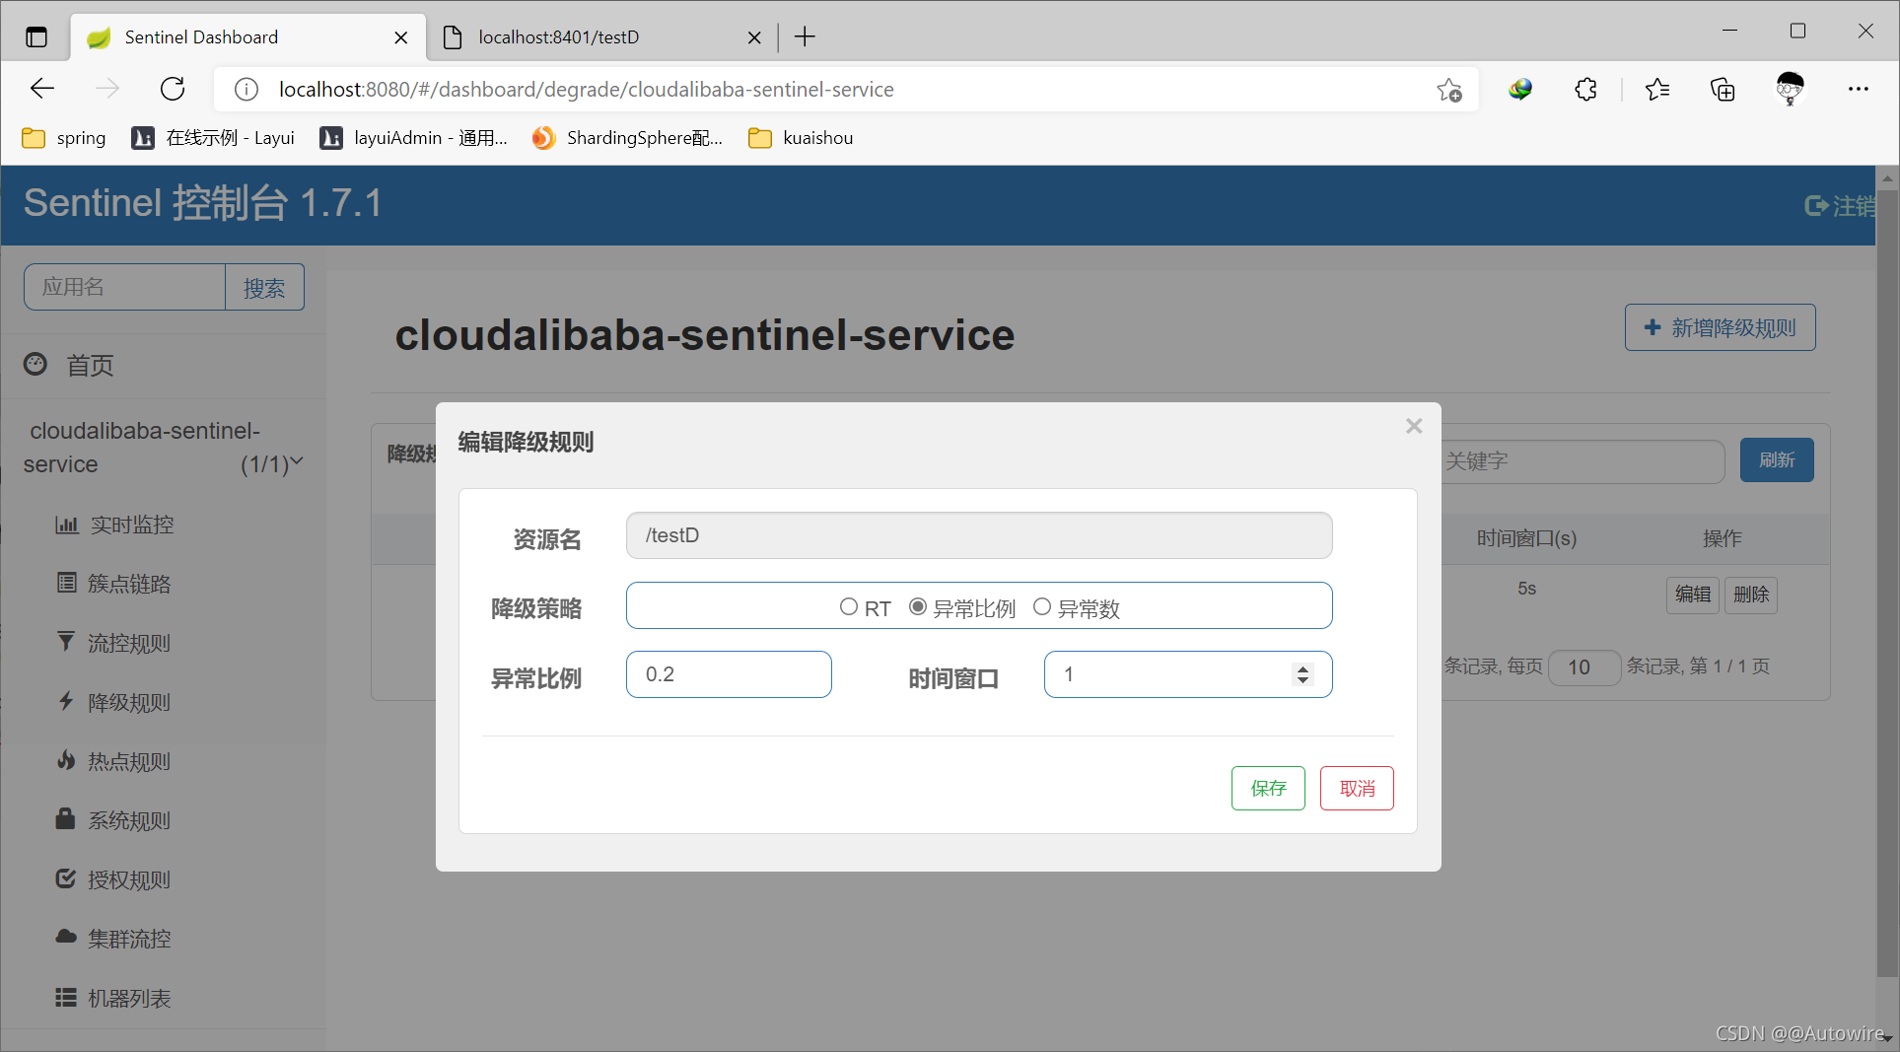Viewport: 1900px width, 1052px height.
Task: Reload the page with the refresh icon
Action: (173, 89)
